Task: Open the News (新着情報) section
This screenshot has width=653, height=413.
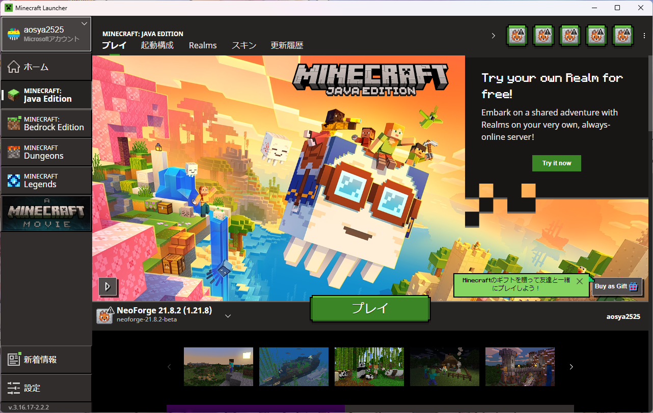Action: [x=46, y=360]
